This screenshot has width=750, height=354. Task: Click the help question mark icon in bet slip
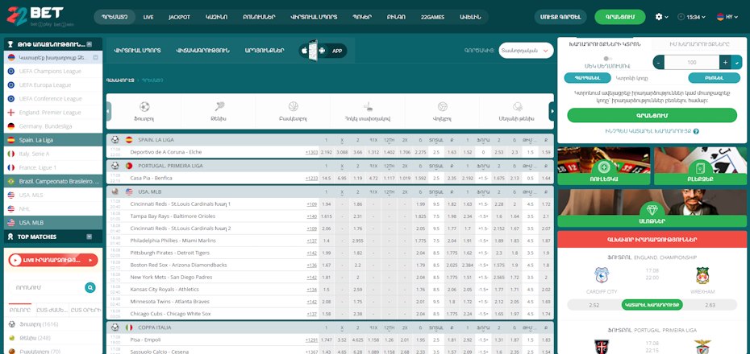point(696,131)
